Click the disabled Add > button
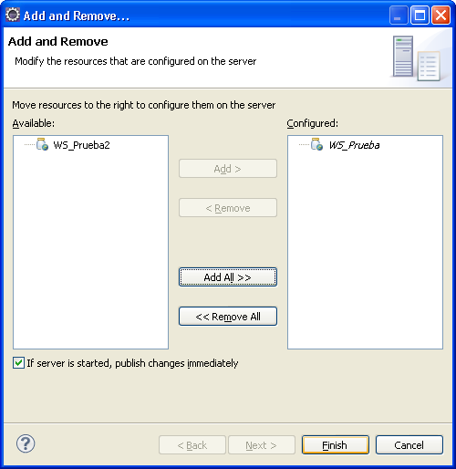Image resolution: width=456 pixels, height=469 pixels. coord(228,168)
